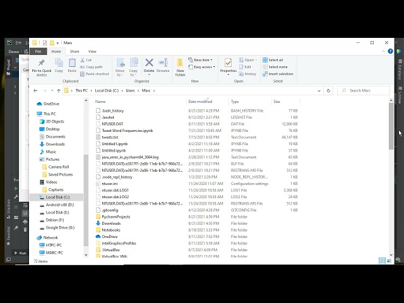Screen dimensions: 404x303
Task: Select Tweet Word Frequencies.ipynb file
Action: (x=128, y=131)
